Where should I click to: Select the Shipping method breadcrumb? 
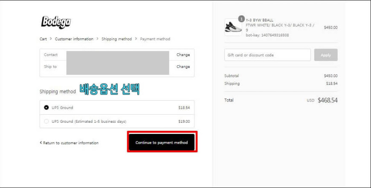[117, 39]
